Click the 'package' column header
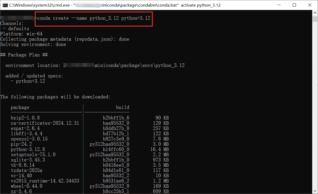The height and width of the screenshot is (194, 318). (20, 107)
